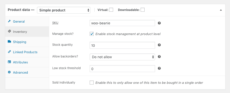Click the Low stock threshold input field
Image resolution: width=230 pixels, height=93 pixels.
click(122, 69)
